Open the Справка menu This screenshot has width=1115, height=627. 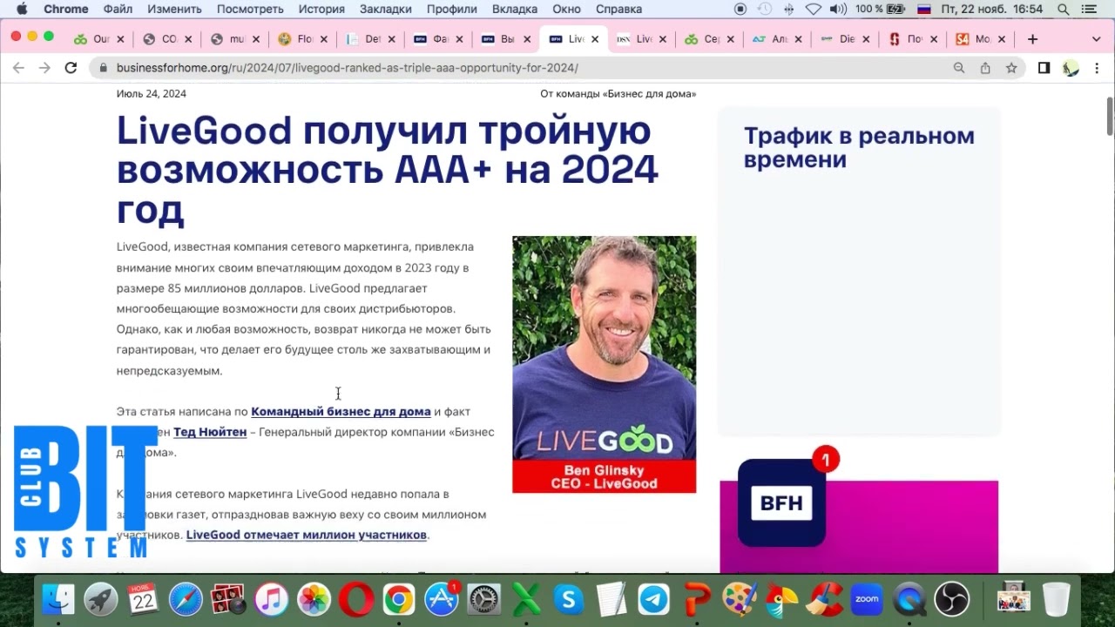click(618, 9)
